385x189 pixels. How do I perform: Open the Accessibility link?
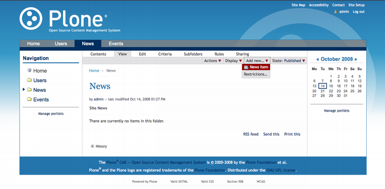tap(319, 5)
